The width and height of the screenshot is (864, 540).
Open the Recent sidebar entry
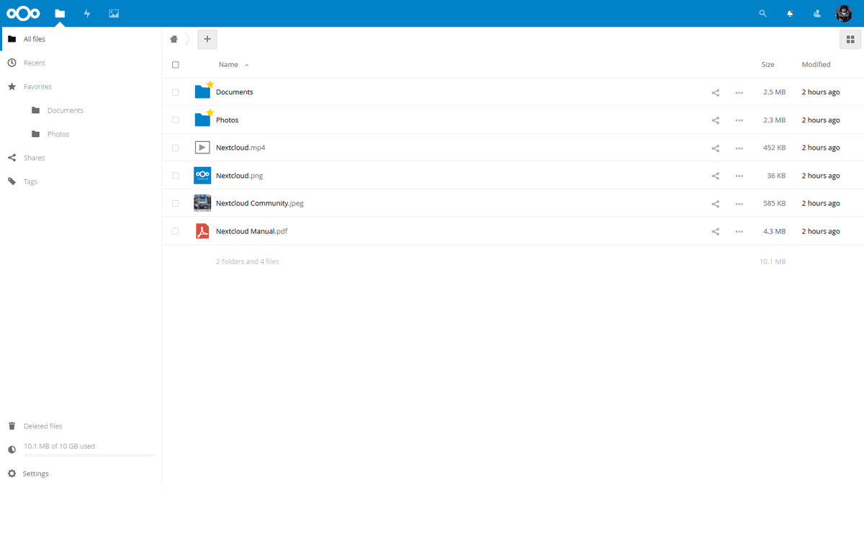[x=81, y=63]
